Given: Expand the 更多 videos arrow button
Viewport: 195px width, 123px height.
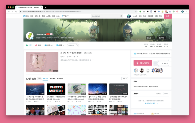Looking at the screenshot, I should coord(125,79).
